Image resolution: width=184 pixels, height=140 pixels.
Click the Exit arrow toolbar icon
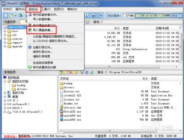tap(100, 16)
